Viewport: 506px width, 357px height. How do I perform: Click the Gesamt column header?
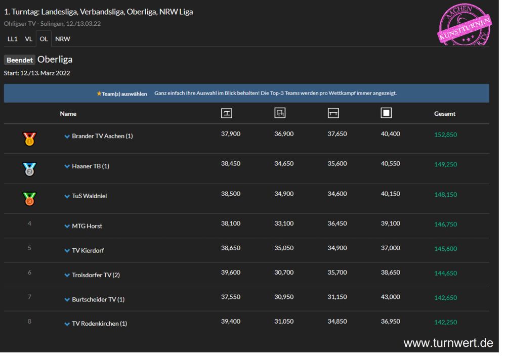444,114
